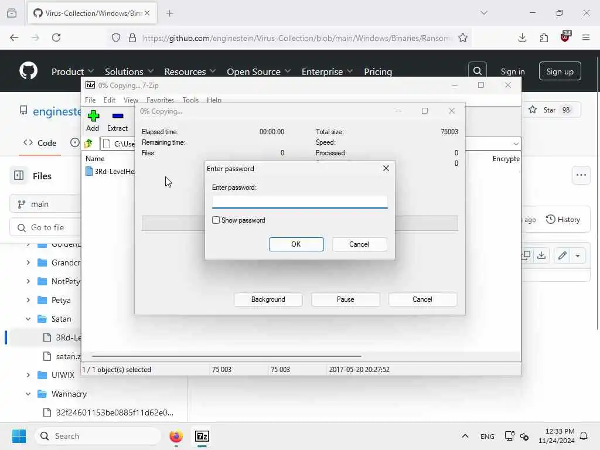
Task: Send copying to Background
Action: [x=268, y=299]
